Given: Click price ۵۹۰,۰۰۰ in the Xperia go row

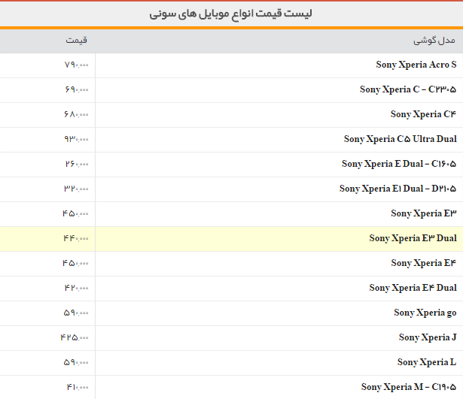Looking at the screenshot, I should (76, 313).
